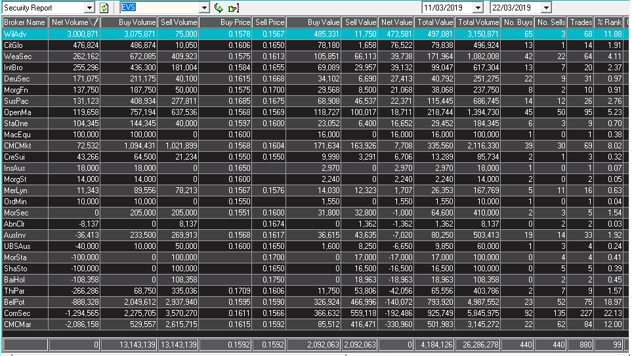Click BelPot % Rank value 18.97
632x356 pixels.
pos(613,302)
